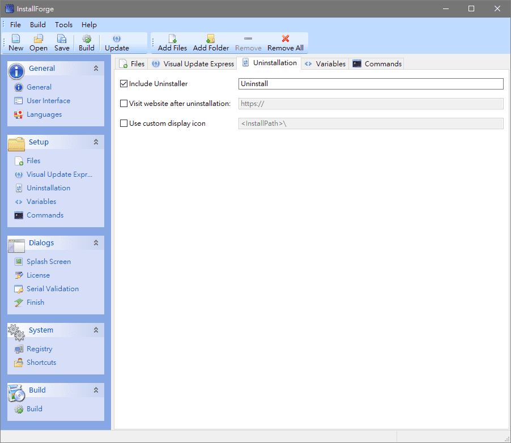The image size is (511, 443).
Task: Minimize the InstallForge window
Action: [446, 9]
